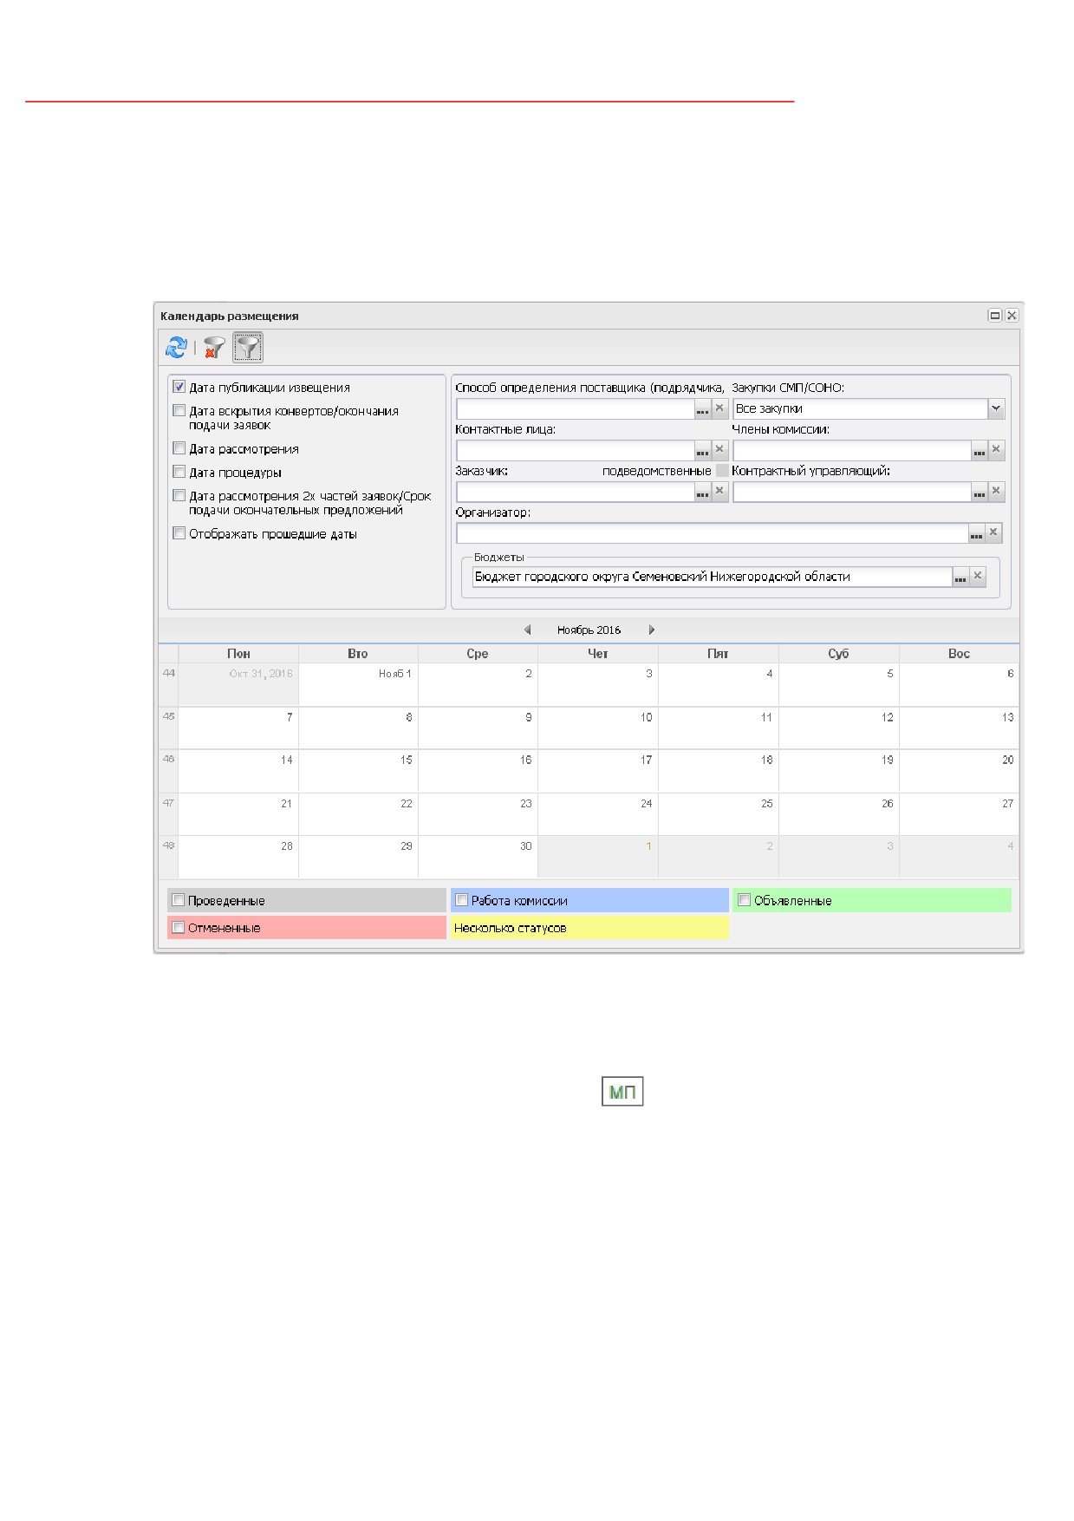Image resolution: width=1074 pixels, height=1521 pixels.
Task: Select November 7 calendar cell
Action: [x=238, y=728]
